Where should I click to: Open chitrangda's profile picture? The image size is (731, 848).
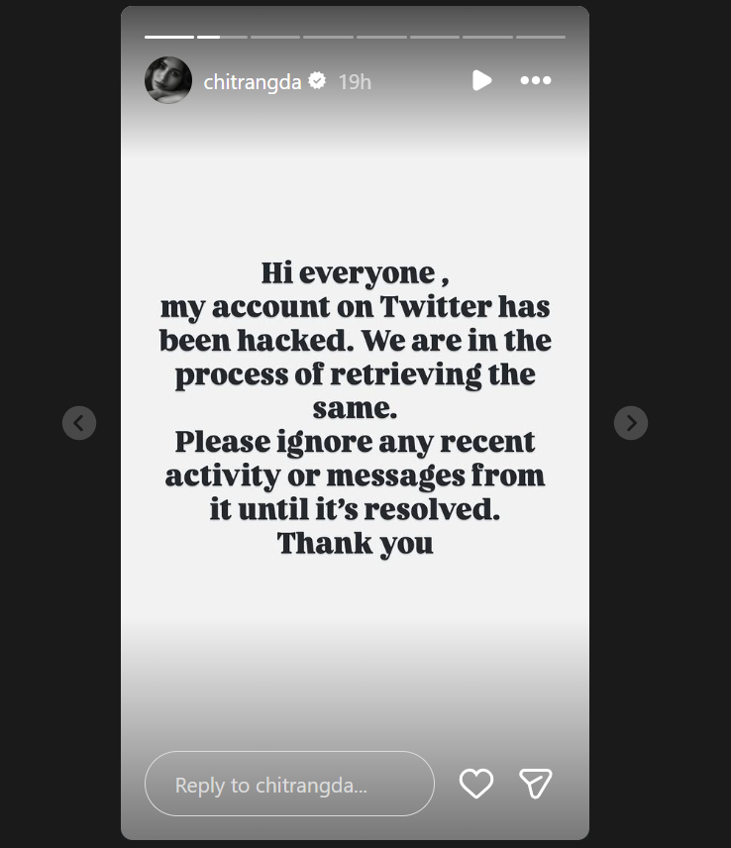(x=168, y=80)
